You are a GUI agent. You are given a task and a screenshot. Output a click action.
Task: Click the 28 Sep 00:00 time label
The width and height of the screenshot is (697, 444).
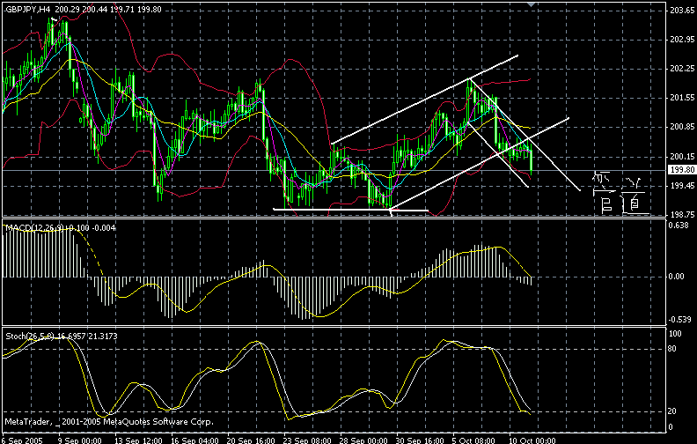pos(364,440)
